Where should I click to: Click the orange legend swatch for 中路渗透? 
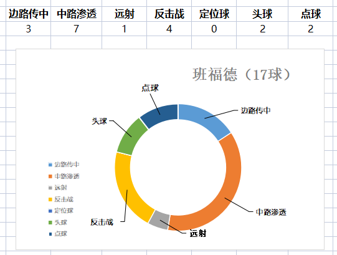click(x=50, y=176)
